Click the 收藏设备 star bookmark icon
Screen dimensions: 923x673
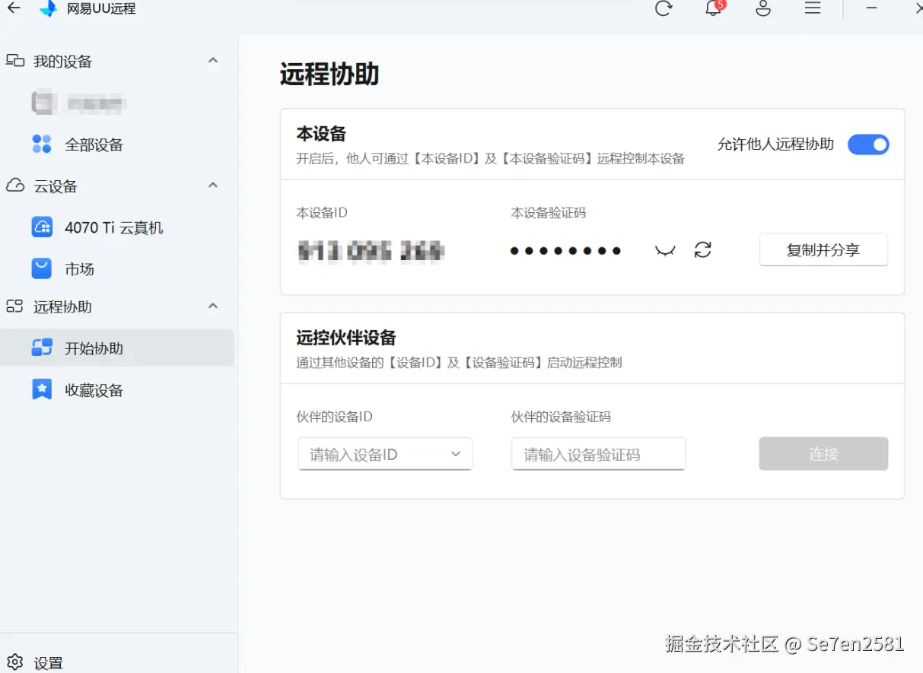[x=42, y=389]
